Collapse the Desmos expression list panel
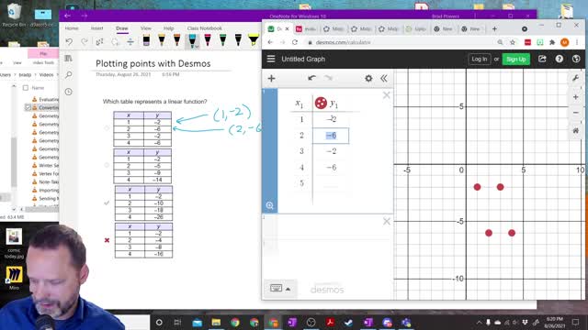The image size is (588, 330). pyautogui.click(x=384, y=78)
